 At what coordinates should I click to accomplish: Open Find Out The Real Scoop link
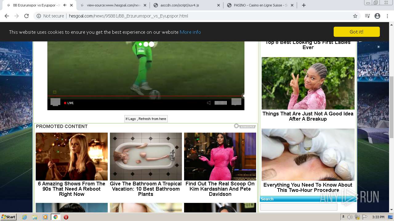click(220, 189)
